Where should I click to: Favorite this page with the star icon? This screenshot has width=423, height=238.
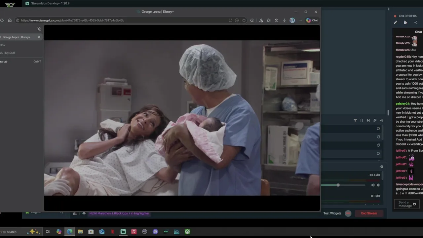pyautogui.click(x=244, y=20)
